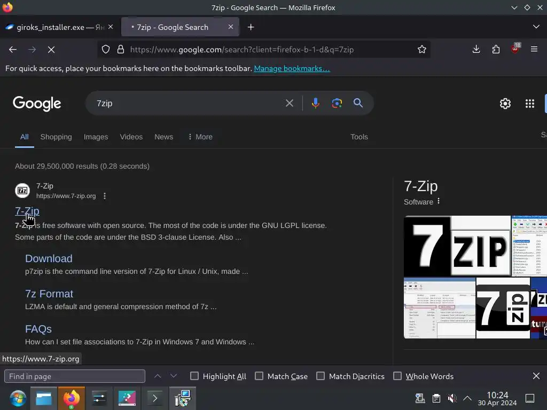Click the Google search query field
Viewport: 547px width, 410px height.
click(x=189, y=103)
